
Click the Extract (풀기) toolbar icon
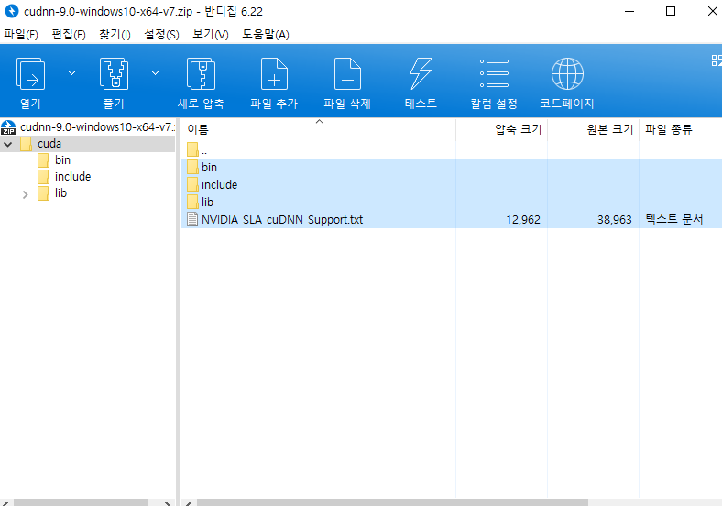click(114, 73)
